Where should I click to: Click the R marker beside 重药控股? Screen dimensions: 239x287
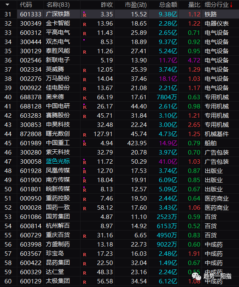click(85, 199)
